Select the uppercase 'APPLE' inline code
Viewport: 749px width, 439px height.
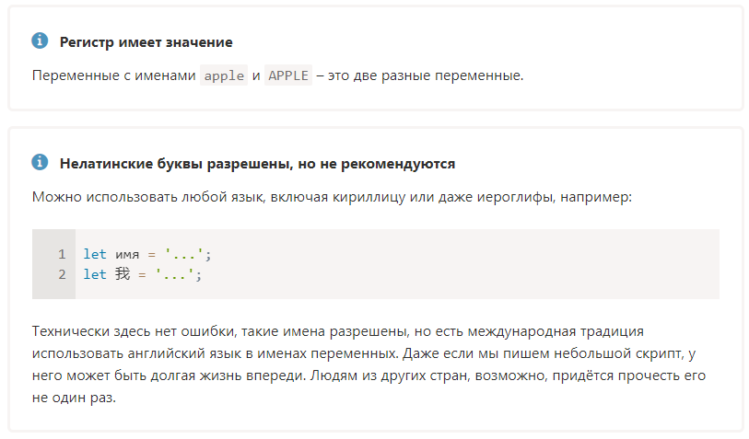pyautogui.click(x=288, y=75)
